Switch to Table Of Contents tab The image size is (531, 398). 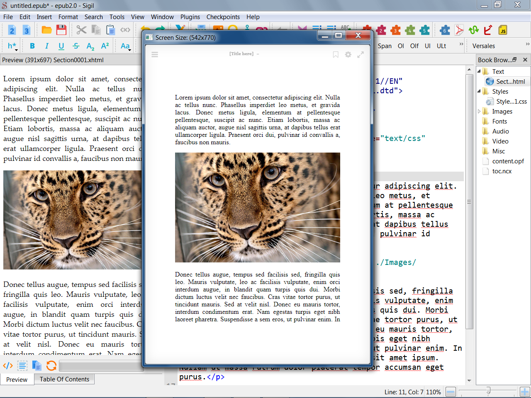(x=64, y=379)
